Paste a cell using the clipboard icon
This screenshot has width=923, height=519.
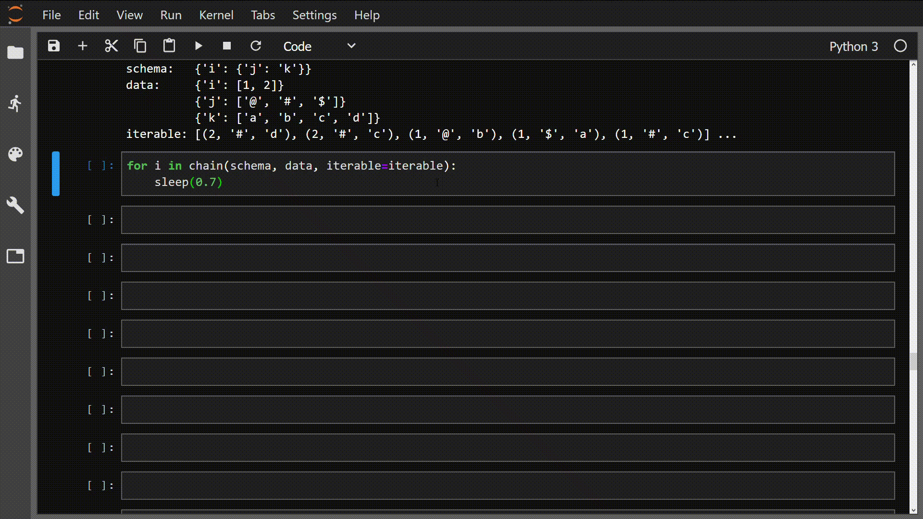pos(169,46)
